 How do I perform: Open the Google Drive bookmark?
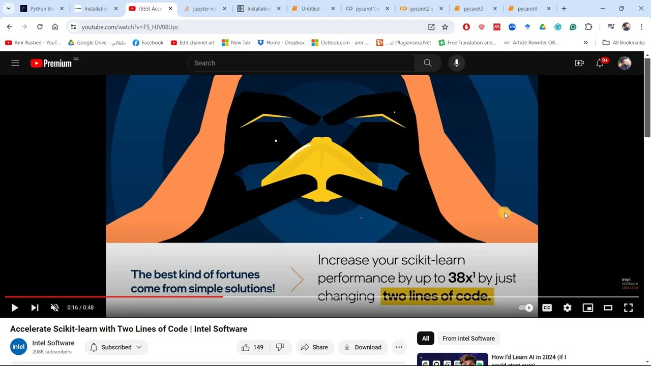(97, 43)
